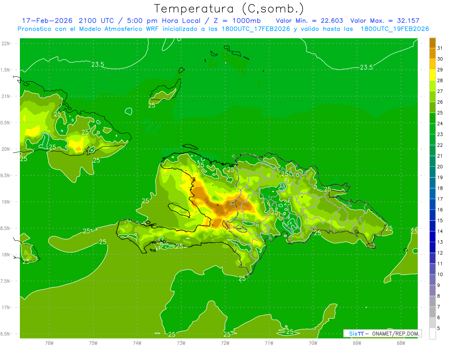Click the "69W" longitude axis label
Viewport: 450px width, 348px height.
pos(357,342)
